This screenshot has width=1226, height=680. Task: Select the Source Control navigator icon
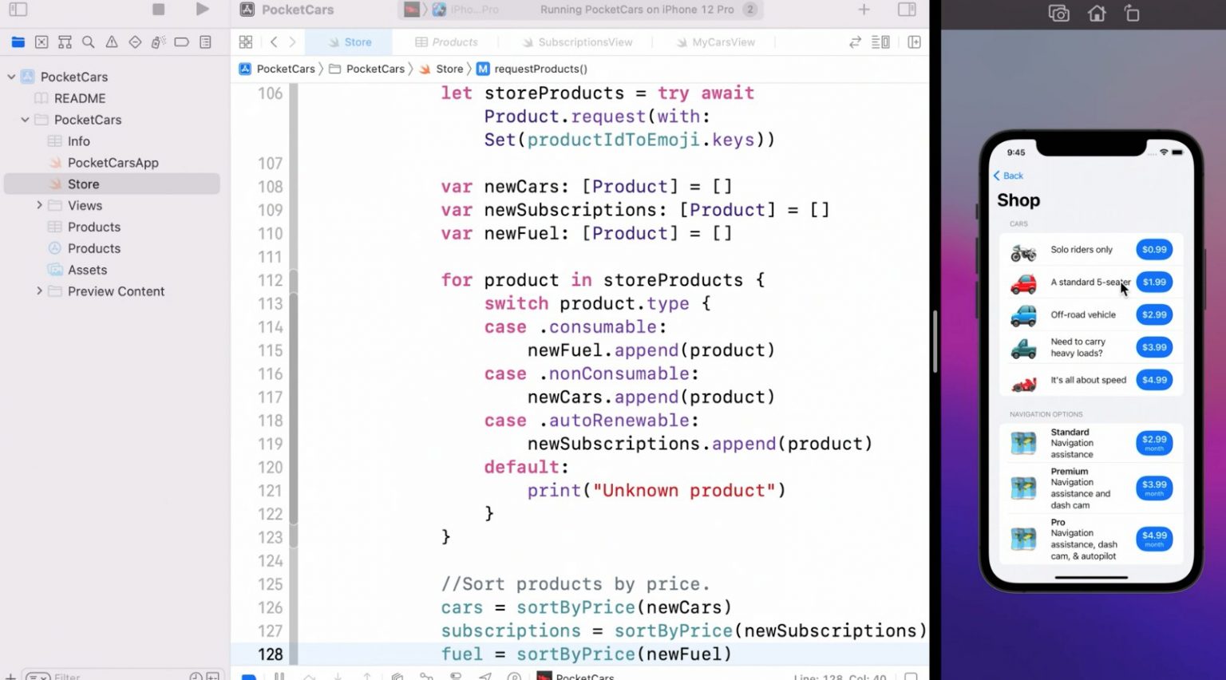pyautogui.click(x=42, y=42)
